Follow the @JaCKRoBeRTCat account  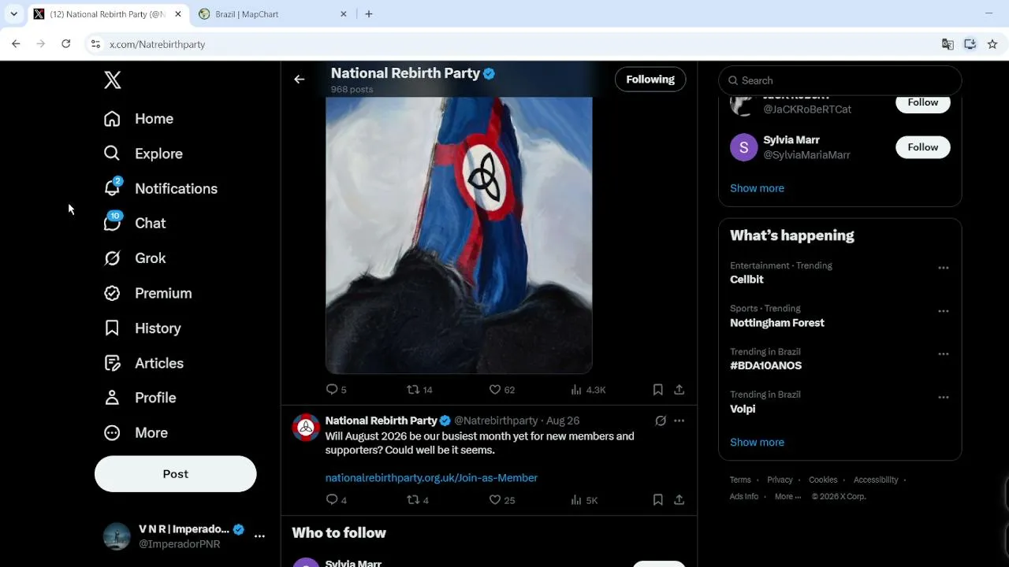pos(923,102)
